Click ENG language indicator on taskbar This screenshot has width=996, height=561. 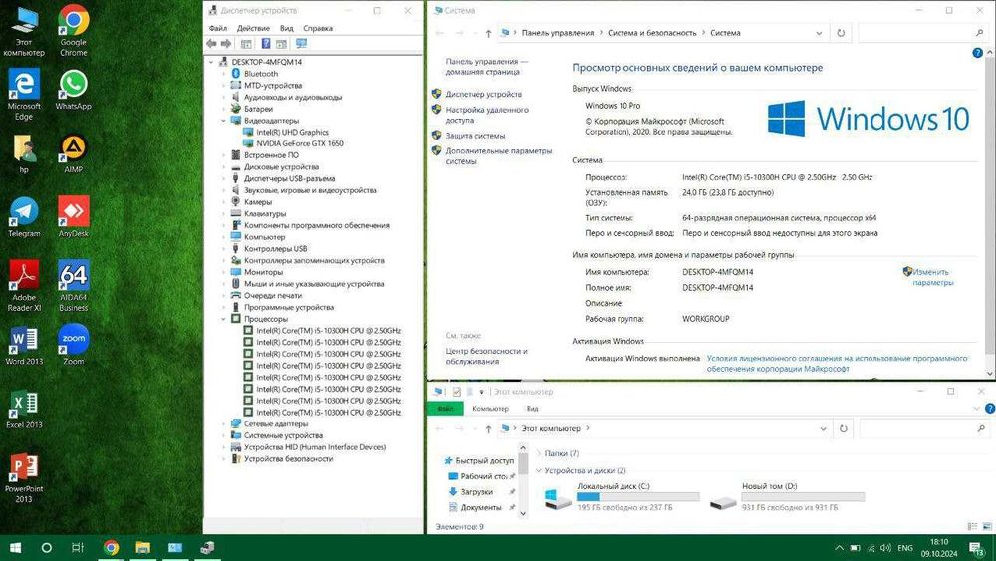(905, 548)
